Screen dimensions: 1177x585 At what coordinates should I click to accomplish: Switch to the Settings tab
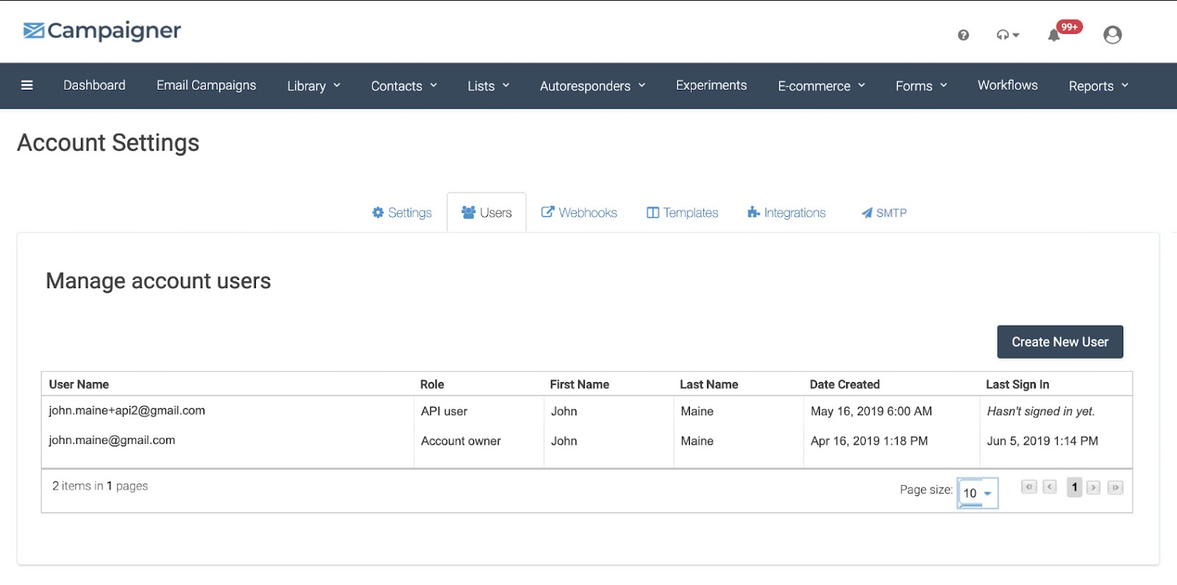pos(402,212)
